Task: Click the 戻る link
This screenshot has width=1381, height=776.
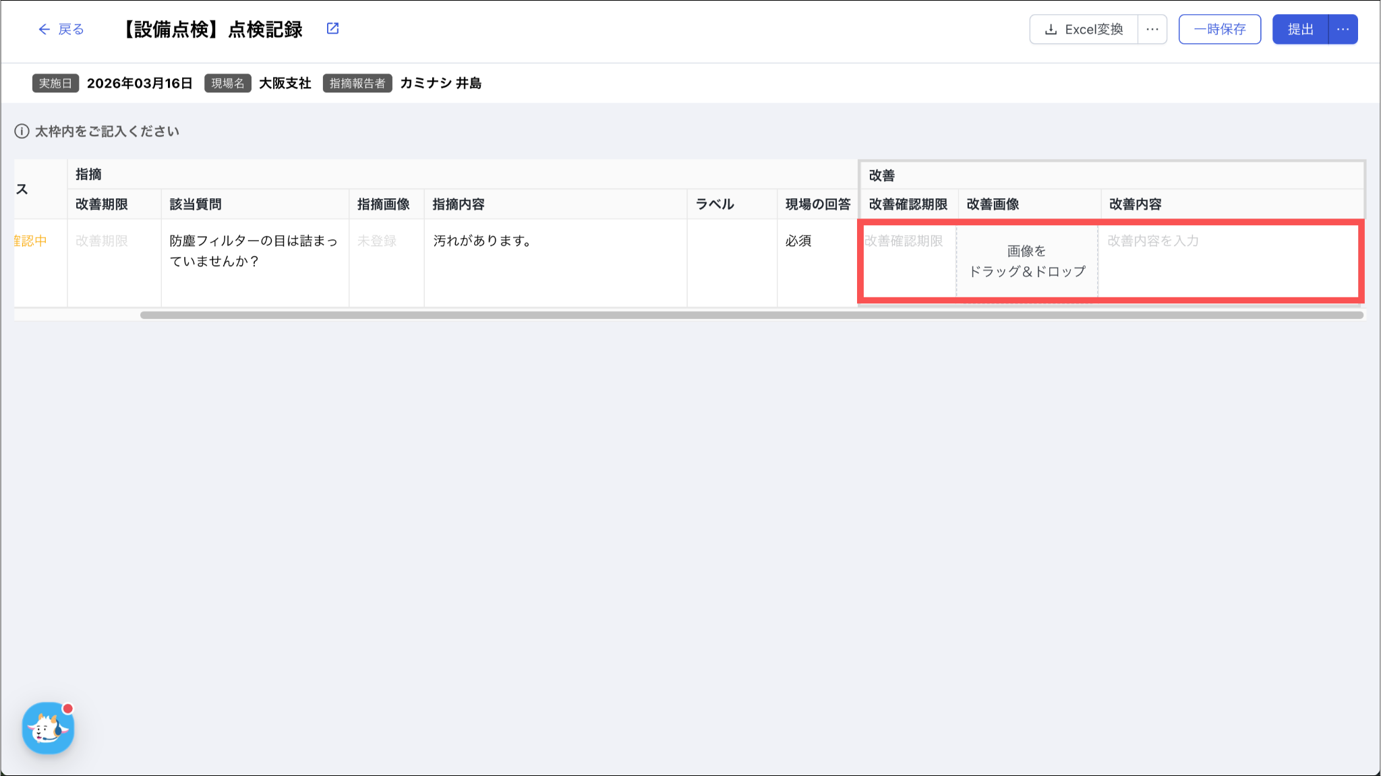Action: pyautogui.click(x=71, y=29)
